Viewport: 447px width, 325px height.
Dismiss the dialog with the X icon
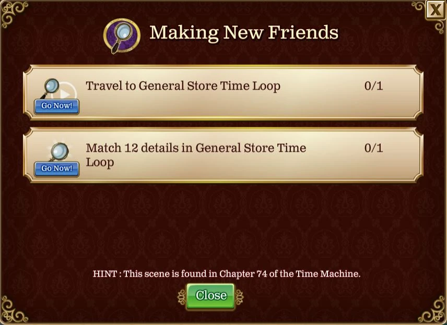[436, 10]
